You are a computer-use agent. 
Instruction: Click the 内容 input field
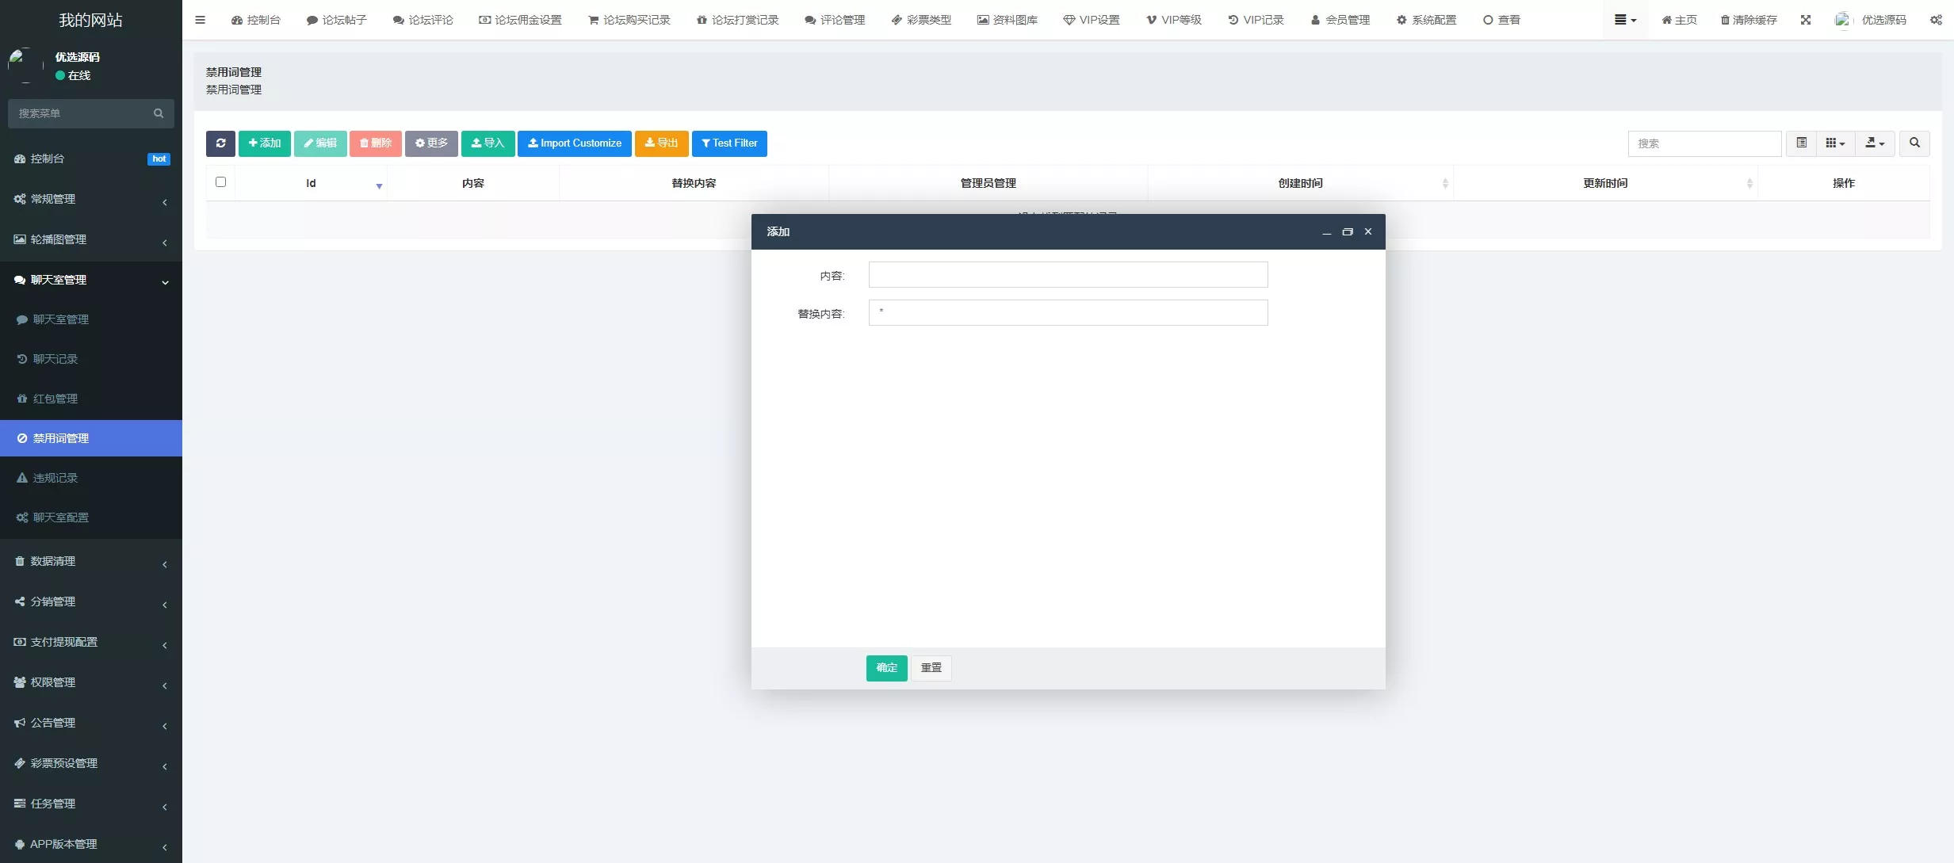(1067, 275)
